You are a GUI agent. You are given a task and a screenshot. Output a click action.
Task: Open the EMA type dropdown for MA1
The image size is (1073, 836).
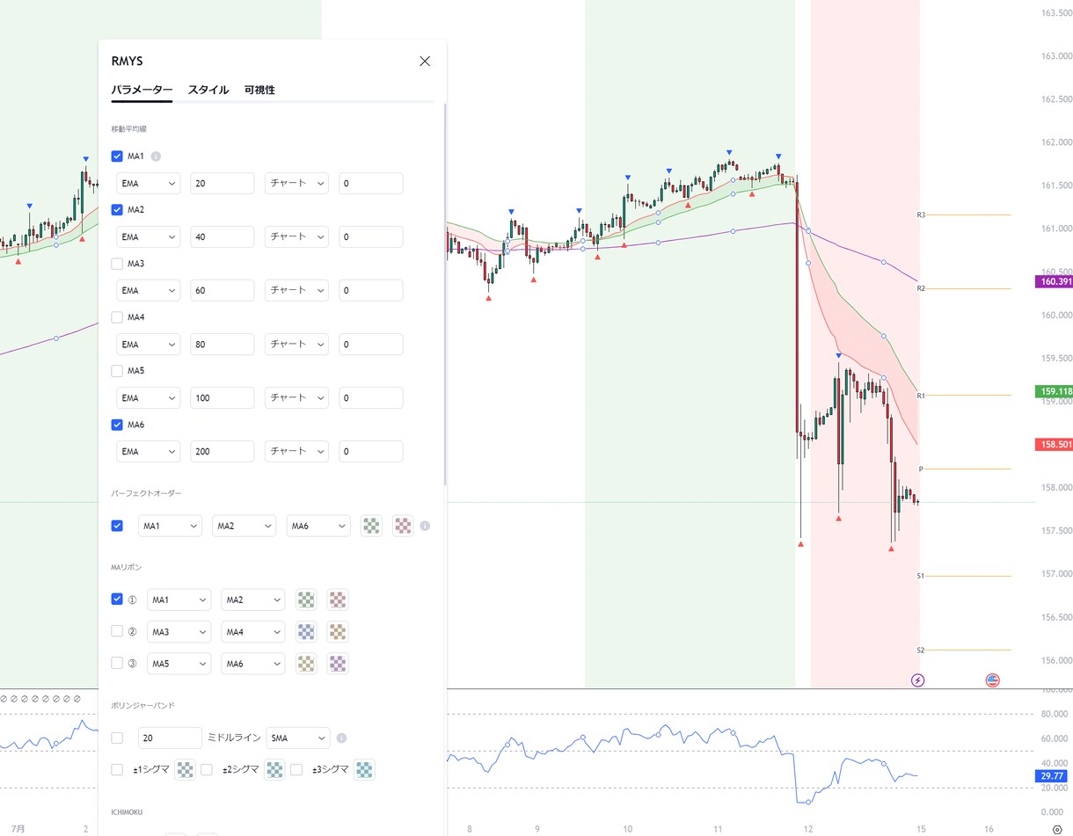click(148, 183)
